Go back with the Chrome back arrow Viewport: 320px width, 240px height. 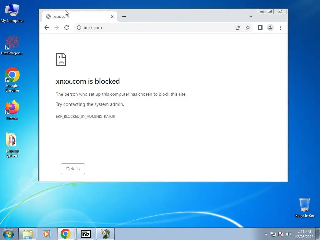[x=47, y=27]
